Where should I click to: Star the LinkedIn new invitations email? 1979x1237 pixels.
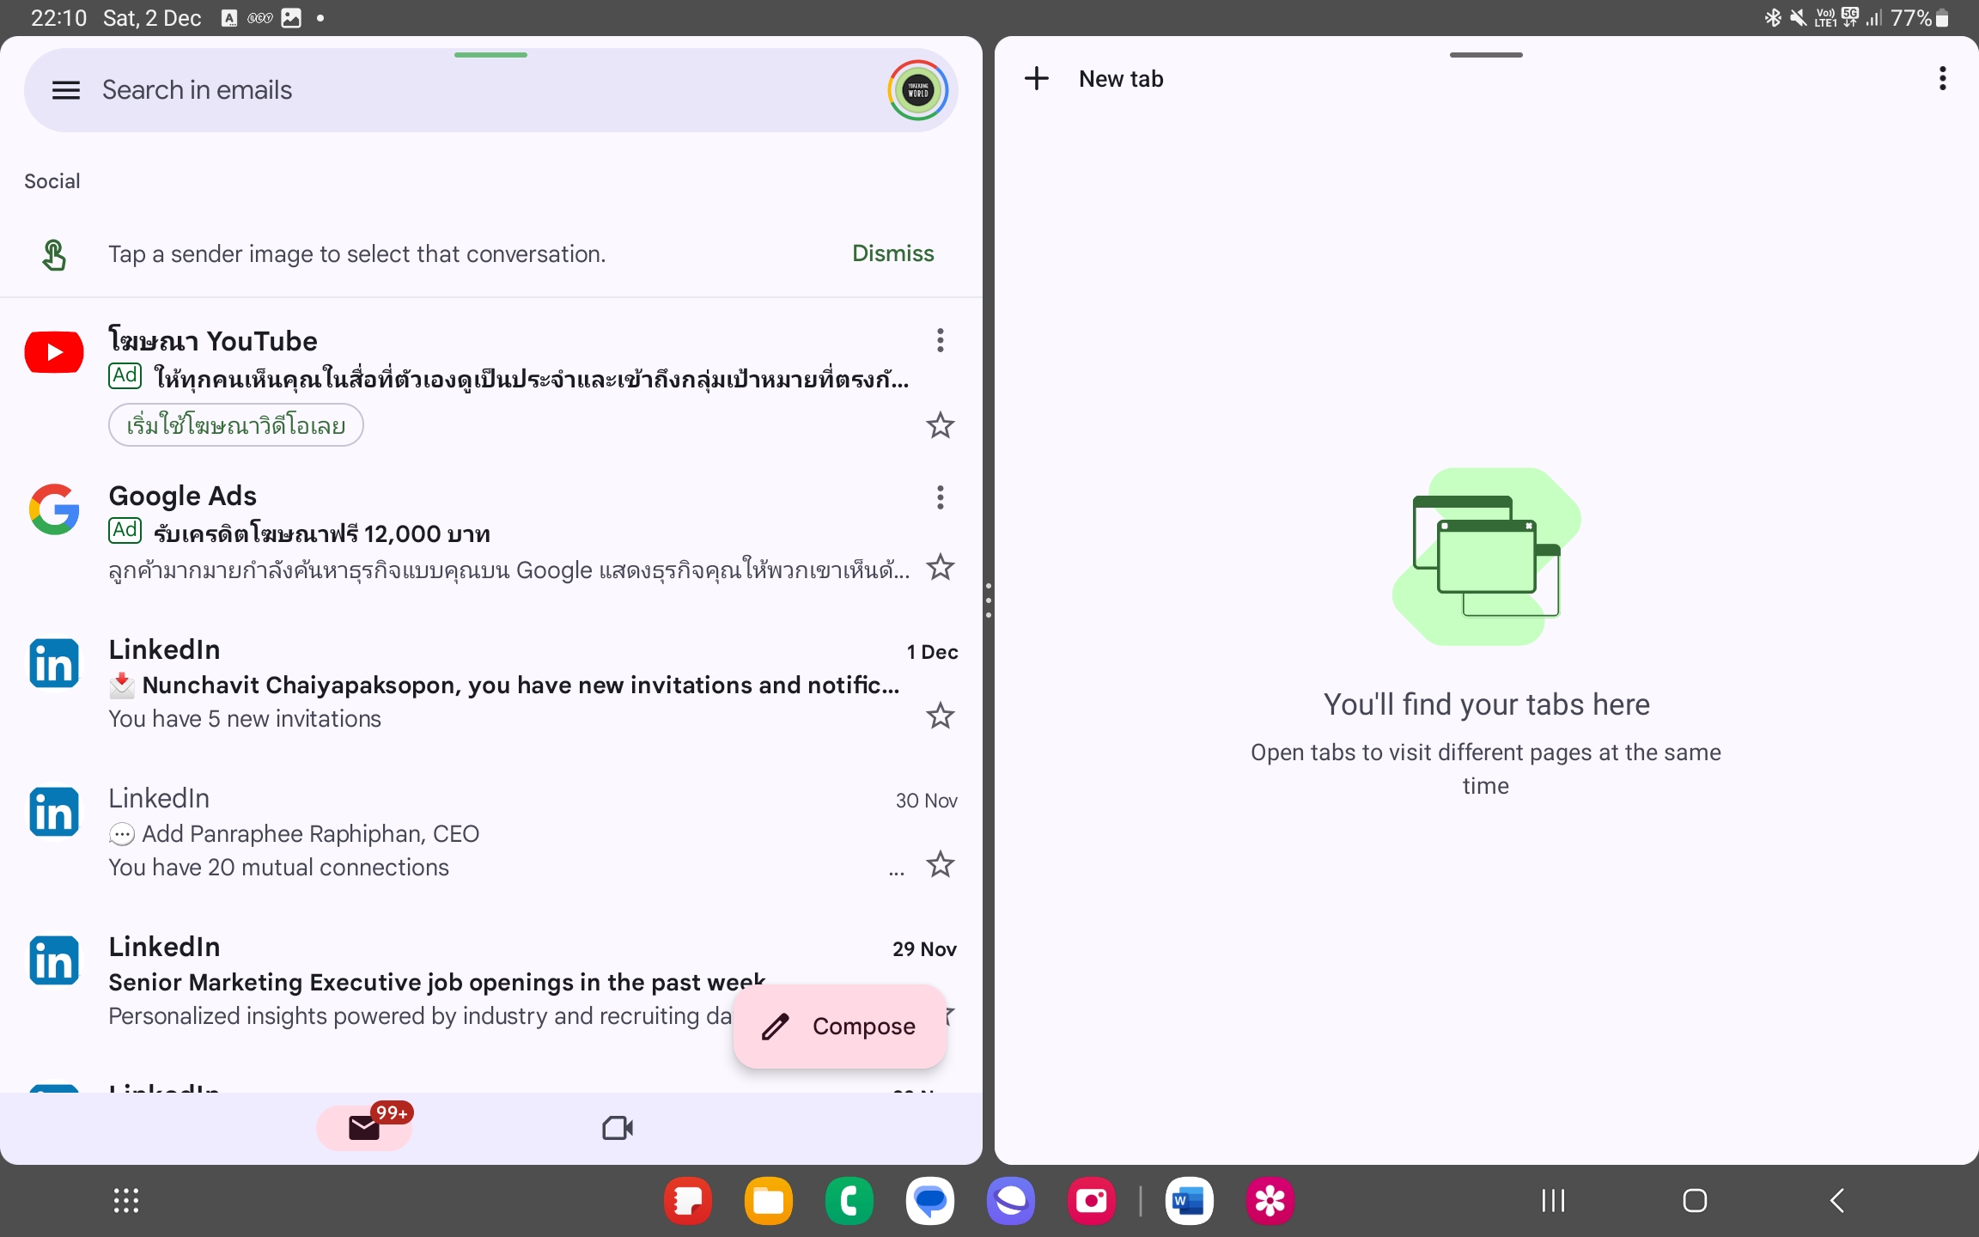941,716
